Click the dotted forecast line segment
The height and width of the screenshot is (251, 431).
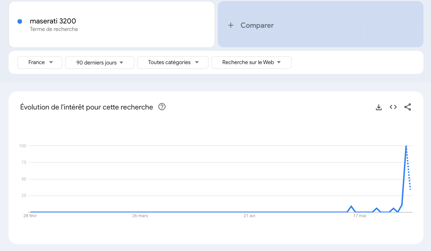pyautogui.click(x=408, y=168)
